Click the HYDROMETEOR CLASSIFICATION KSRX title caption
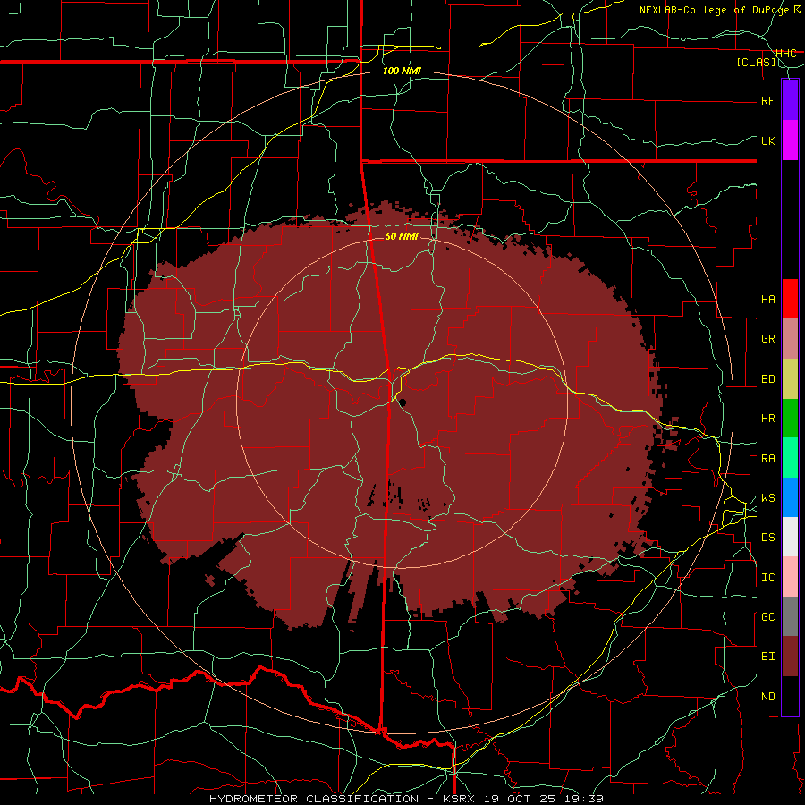Viewport: 805px width, 805px height. [406, 799]
